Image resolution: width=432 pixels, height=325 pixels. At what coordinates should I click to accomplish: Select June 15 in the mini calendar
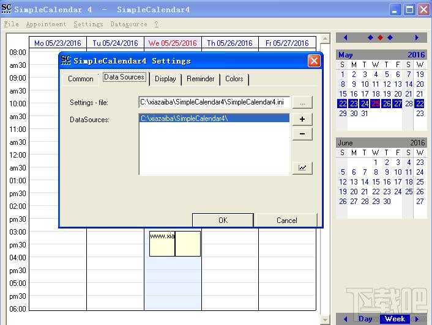point(376,182)
